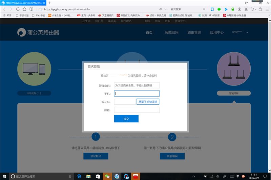271x180 pixels.
Task: Reload the page with refresh icon
Action: tap(18, 9)
